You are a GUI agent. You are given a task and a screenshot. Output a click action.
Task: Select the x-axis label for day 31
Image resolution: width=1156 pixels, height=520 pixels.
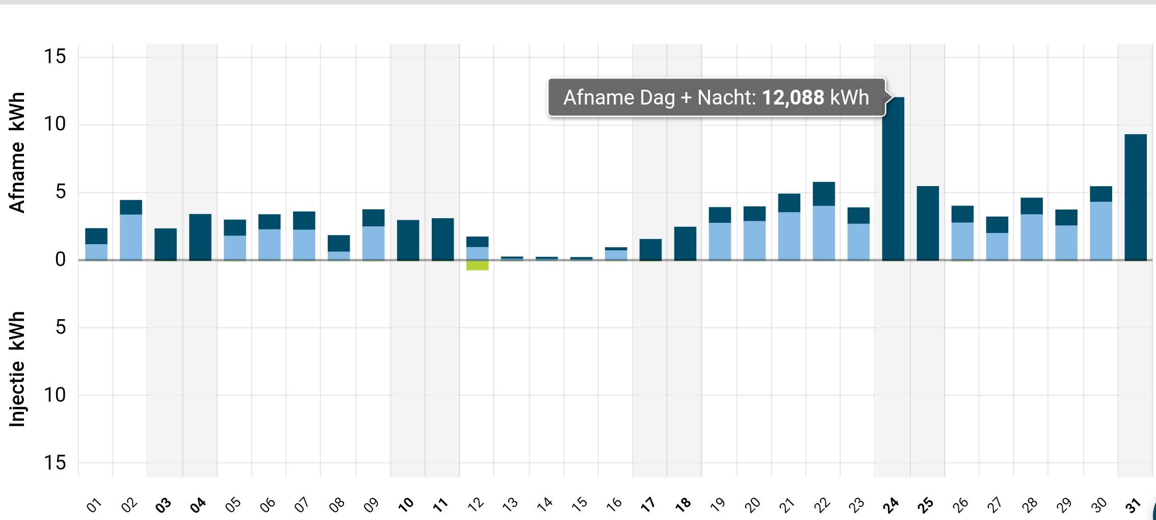coord(1133,505)
